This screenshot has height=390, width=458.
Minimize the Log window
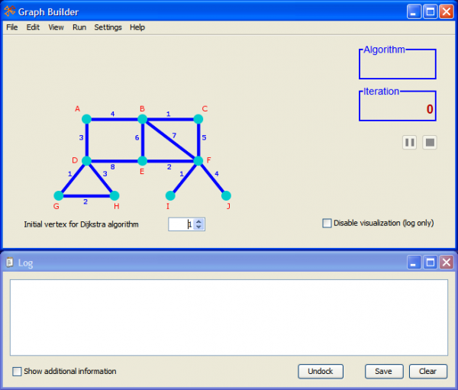pyautogui.click(x=414, y=262)
